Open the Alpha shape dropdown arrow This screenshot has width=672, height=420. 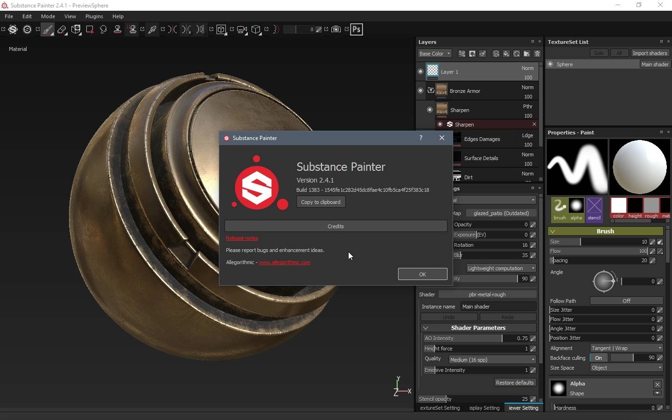658,393
